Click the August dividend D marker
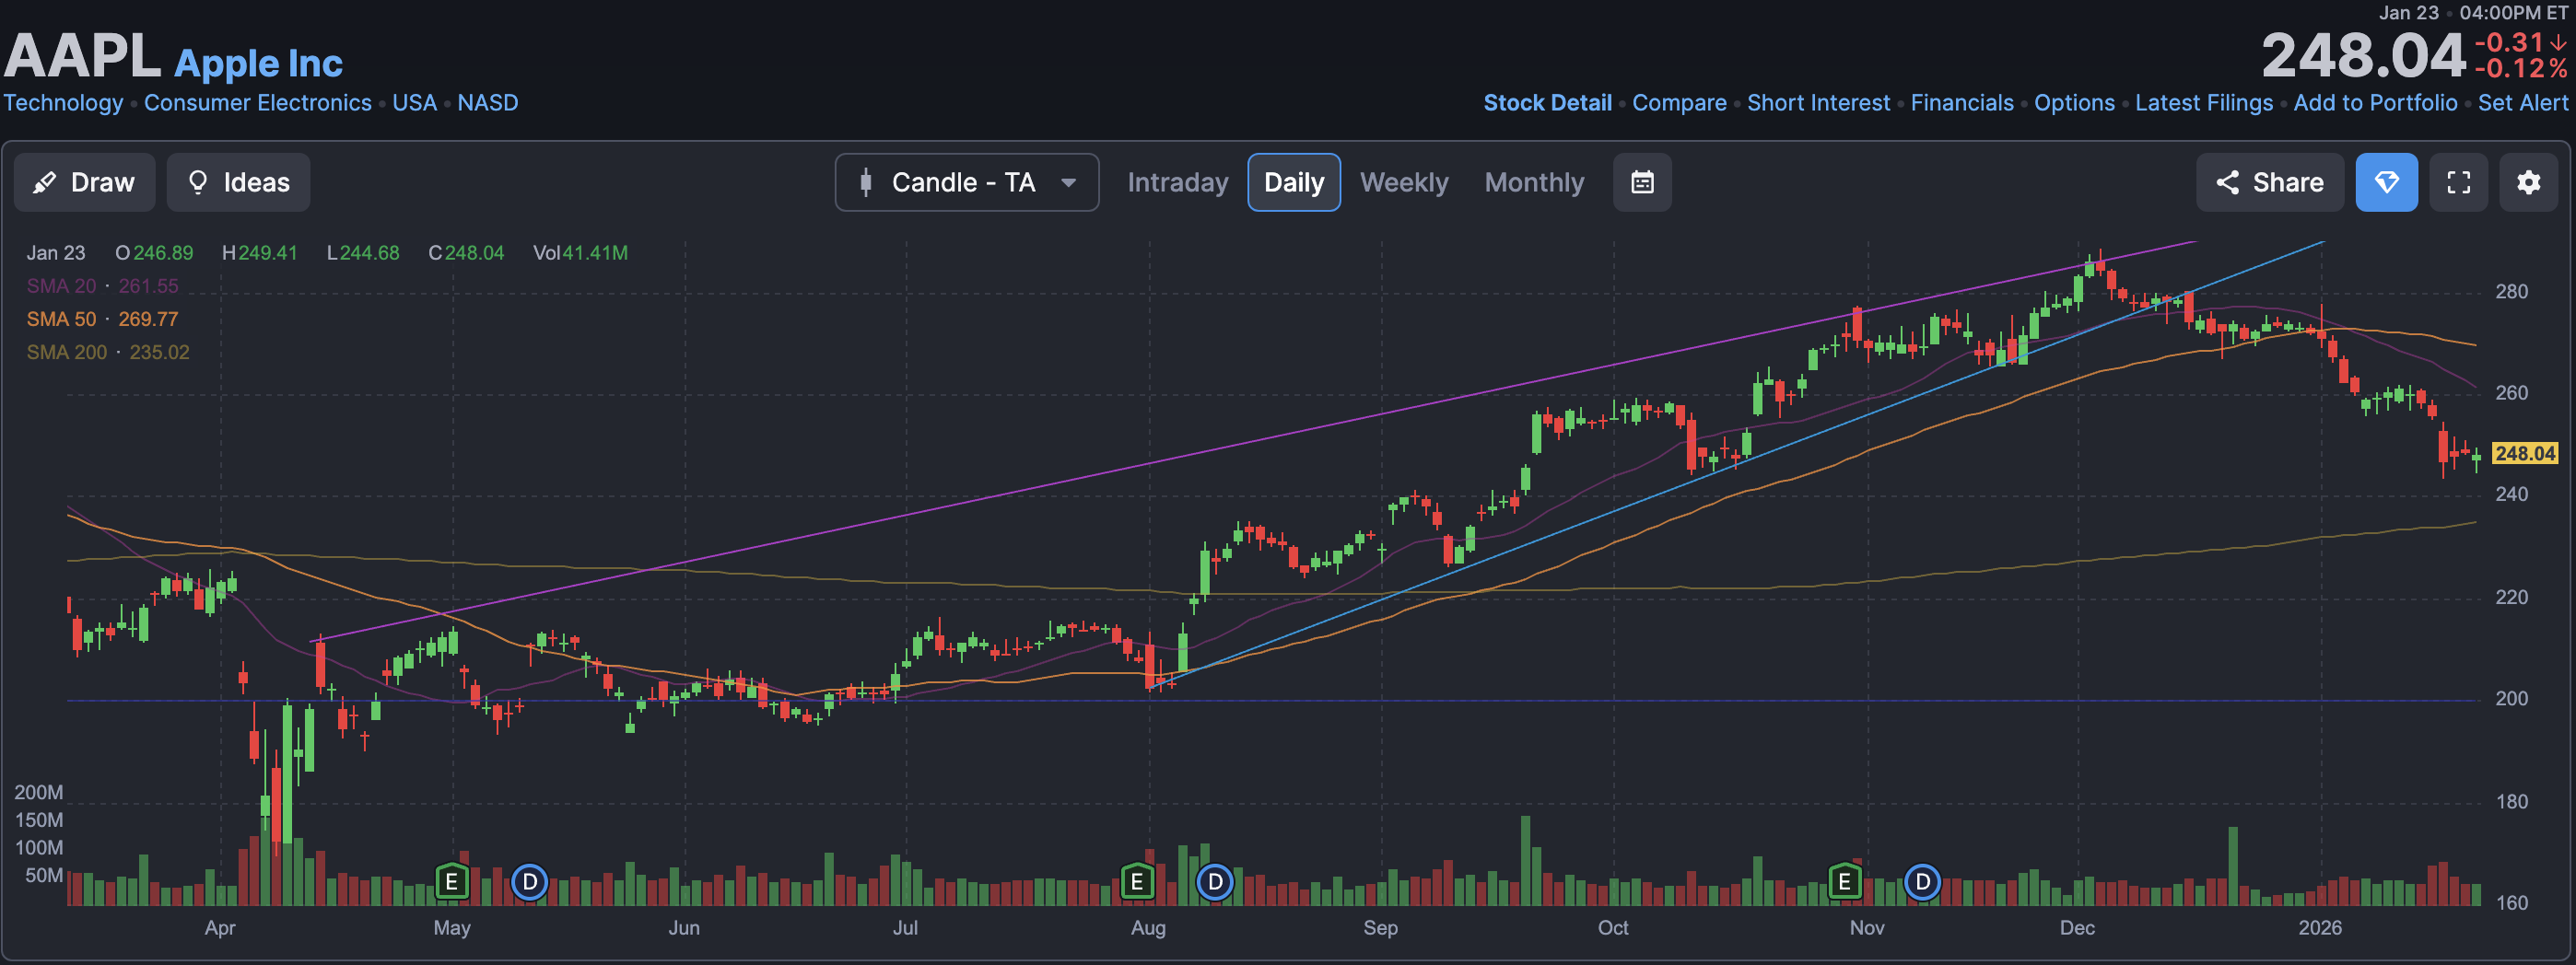Screen dimensions: 2576x965 pos(1214,882)
